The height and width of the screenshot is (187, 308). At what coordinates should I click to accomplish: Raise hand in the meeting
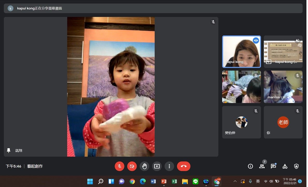pyautogui.click(x=144, y=166)
